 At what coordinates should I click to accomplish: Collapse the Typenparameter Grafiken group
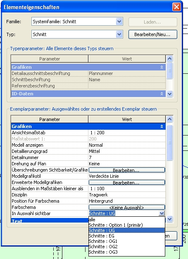(162, 67)
